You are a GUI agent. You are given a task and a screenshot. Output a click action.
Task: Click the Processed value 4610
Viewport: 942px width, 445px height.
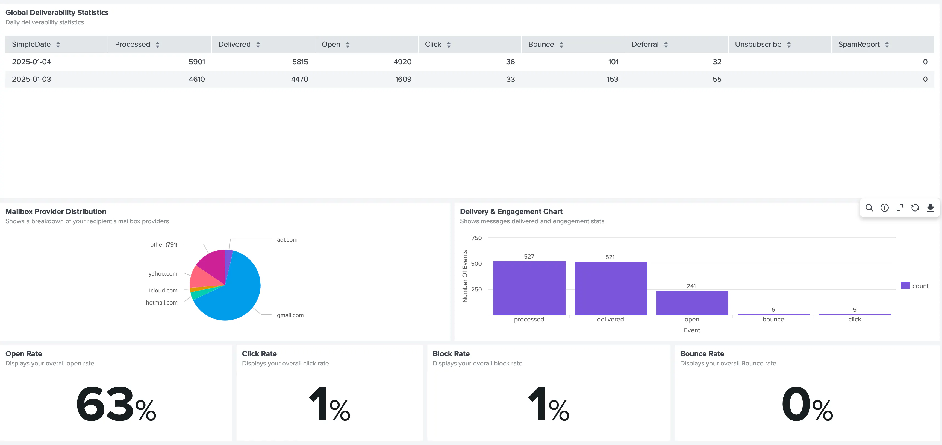point(197,80)
